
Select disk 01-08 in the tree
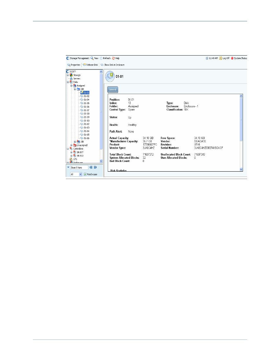tap(86, 114)
